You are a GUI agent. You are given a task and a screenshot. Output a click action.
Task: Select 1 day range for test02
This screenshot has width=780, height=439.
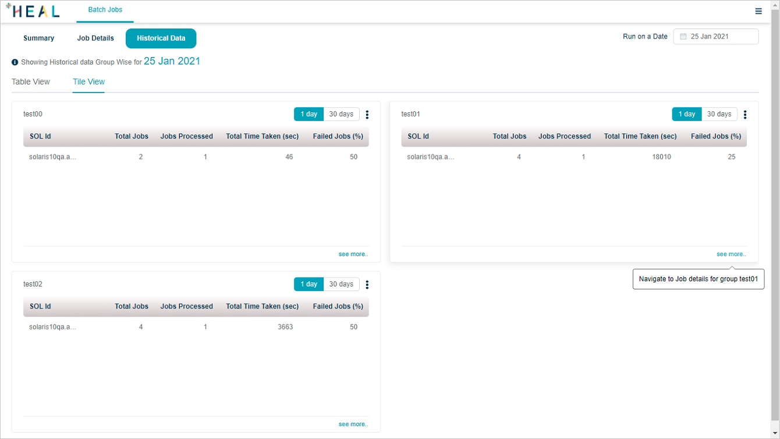click(x=309, y=284)
